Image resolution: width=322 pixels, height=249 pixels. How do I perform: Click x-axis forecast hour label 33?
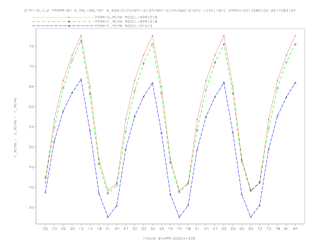tap(144, 229)
